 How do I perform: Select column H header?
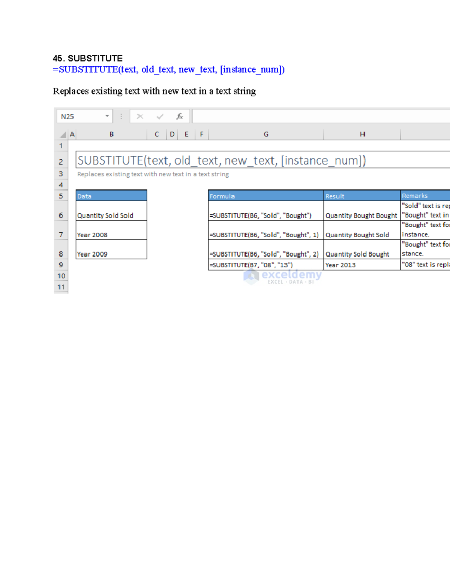(362, 135)
